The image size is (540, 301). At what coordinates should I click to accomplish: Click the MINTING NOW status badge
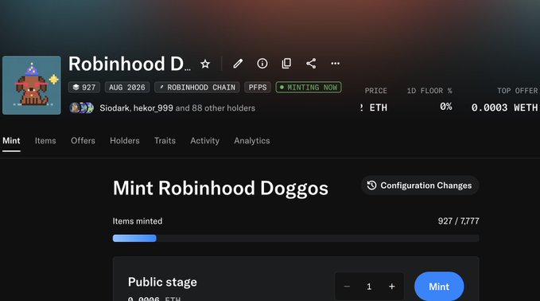point(309,88)
